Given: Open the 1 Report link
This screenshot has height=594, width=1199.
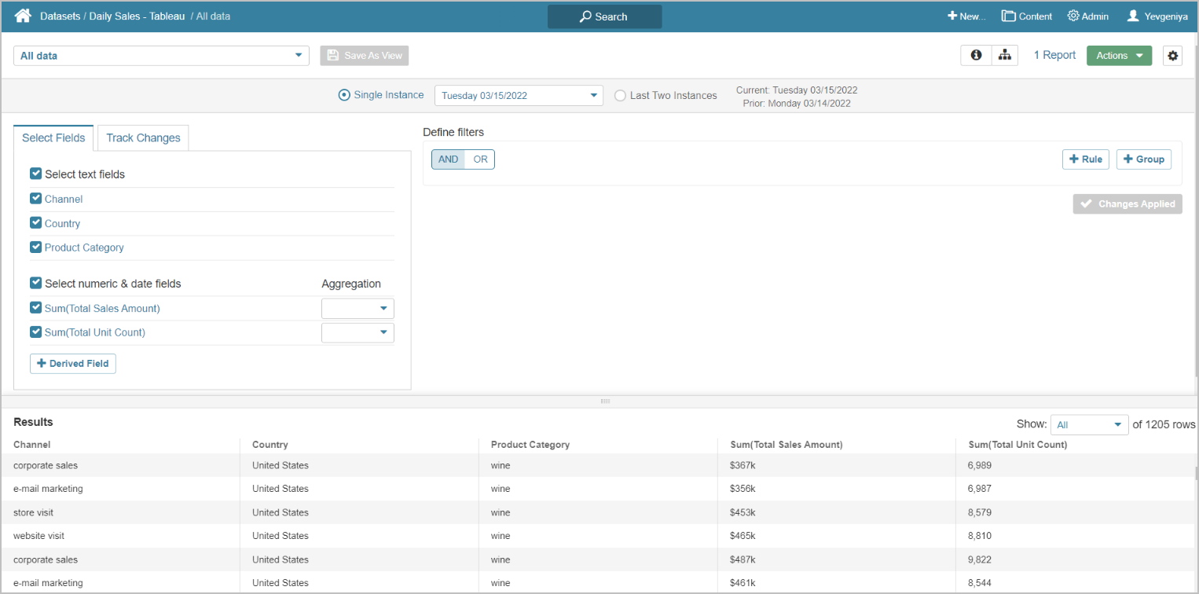Looking at the screenshot, I should [x=1054, y=56].
